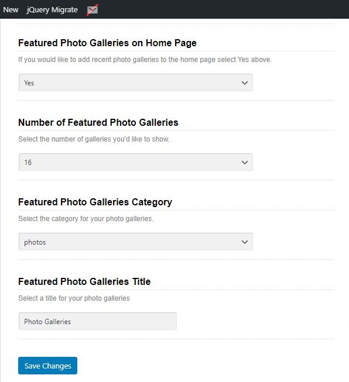Click the crossed-out mail icon in admin bar

(93, 10)
